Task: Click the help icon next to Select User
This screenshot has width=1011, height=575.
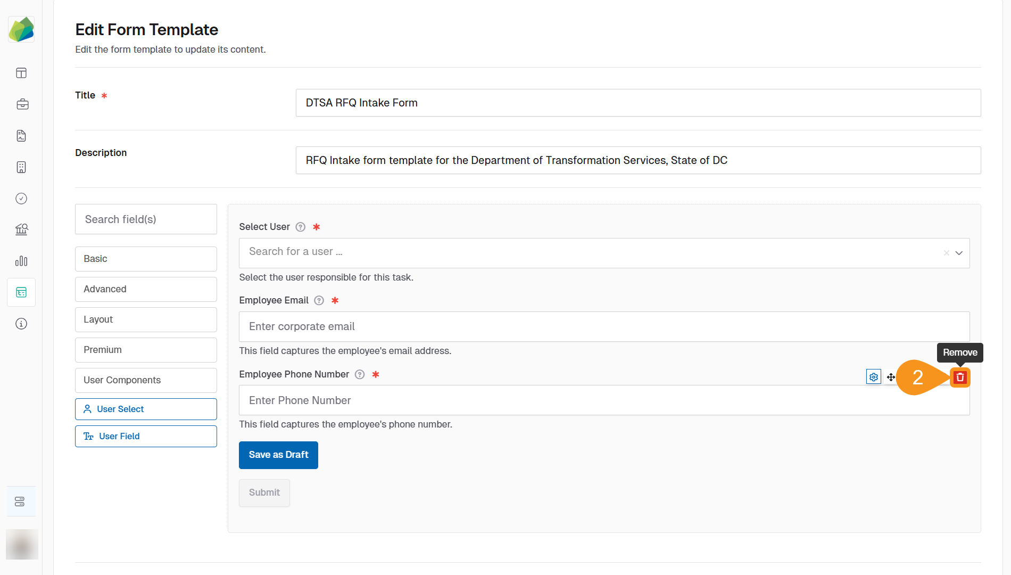Action: coord(300,227)
